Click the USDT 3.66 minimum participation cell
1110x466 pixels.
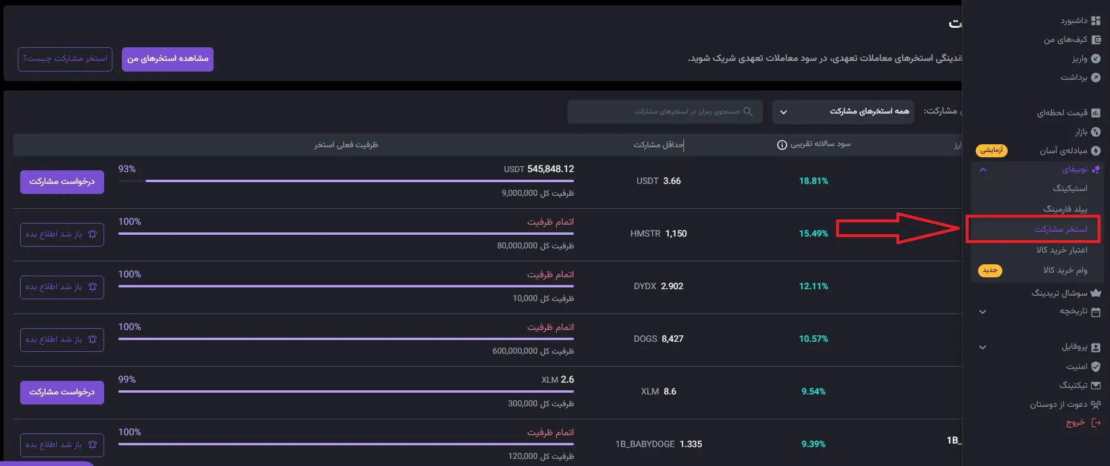click(x=659, y=181)
